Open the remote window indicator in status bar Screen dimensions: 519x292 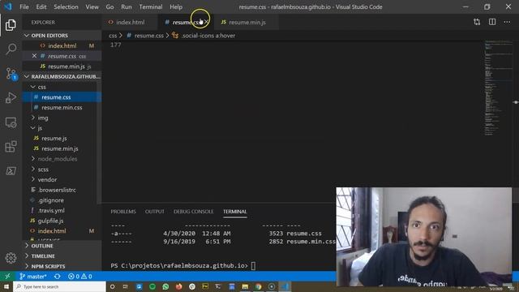click(x=7, y=276)
